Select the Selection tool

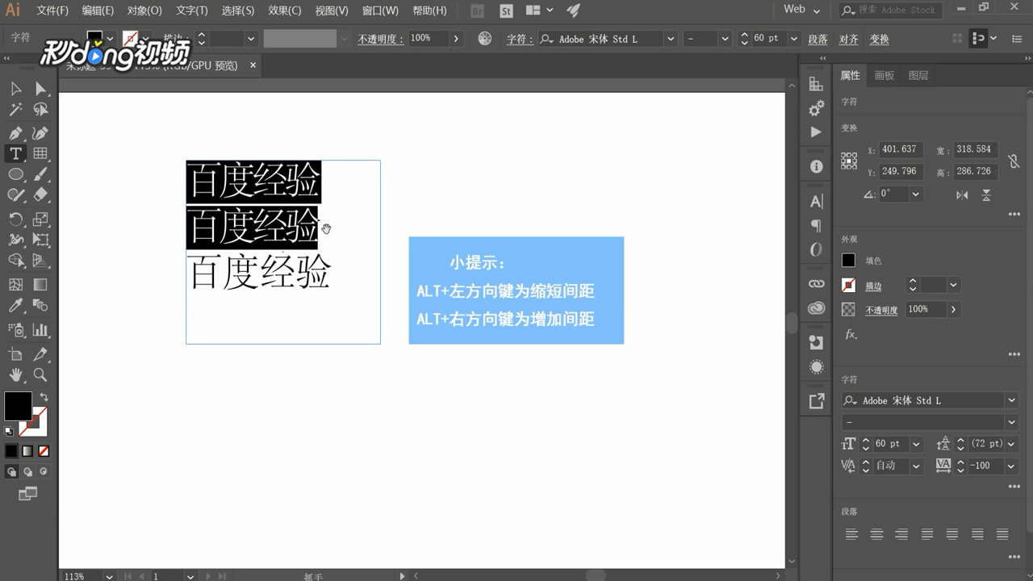[x=15, y=89]
